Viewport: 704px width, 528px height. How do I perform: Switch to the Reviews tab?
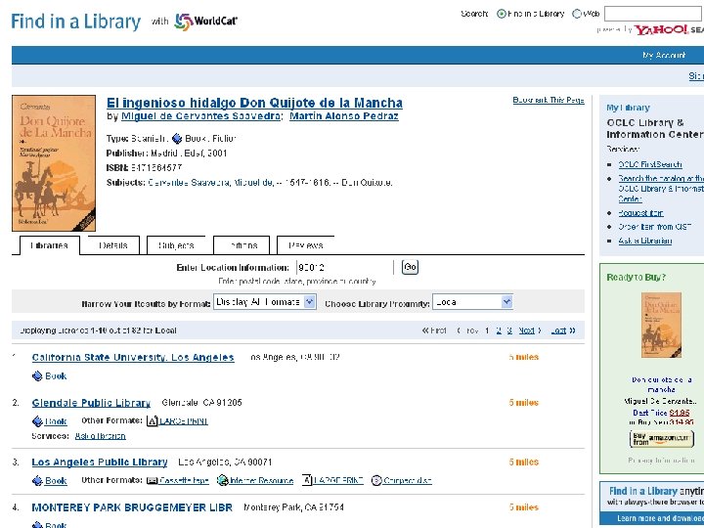coord(306,245)
